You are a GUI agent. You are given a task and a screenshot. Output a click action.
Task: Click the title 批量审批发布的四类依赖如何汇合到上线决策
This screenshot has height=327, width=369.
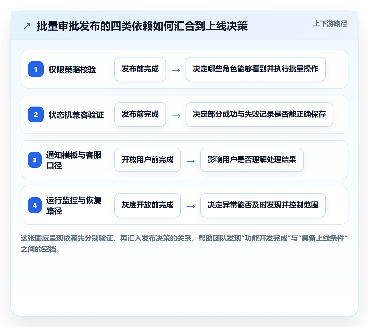142,26
